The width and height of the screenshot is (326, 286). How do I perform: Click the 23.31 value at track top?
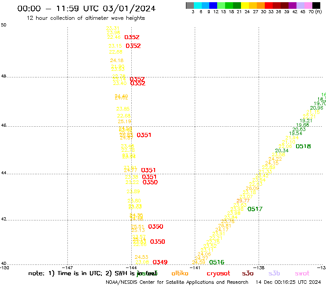pos(113,28)
